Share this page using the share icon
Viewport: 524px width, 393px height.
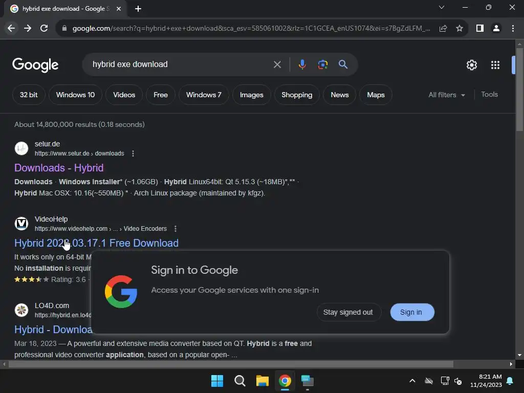click(443, 29)
